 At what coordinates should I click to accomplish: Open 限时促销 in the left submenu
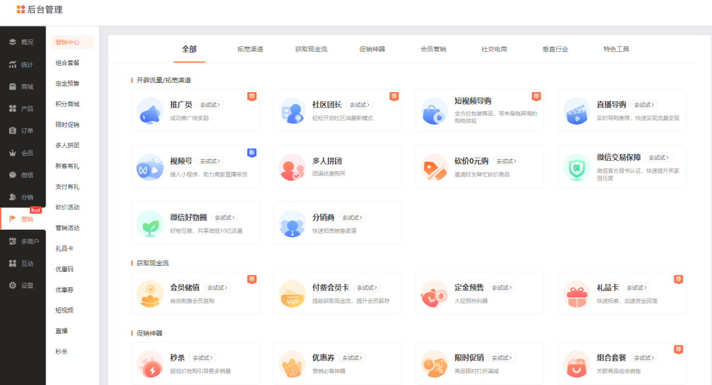click(67, 124)
